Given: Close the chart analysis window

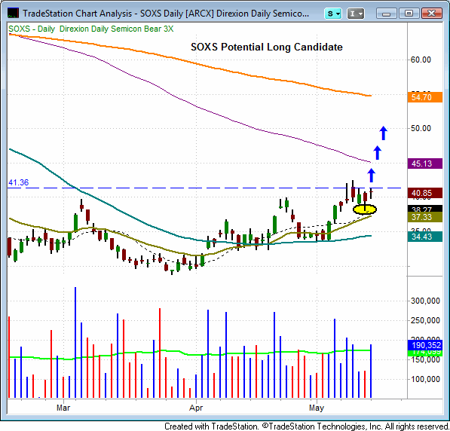Looking at the screenshot, I should 431,14.
